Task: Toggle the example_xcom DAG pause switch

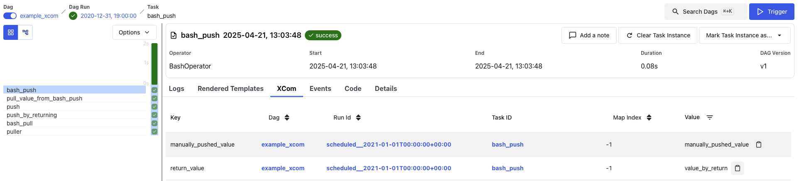Action: 10,16
